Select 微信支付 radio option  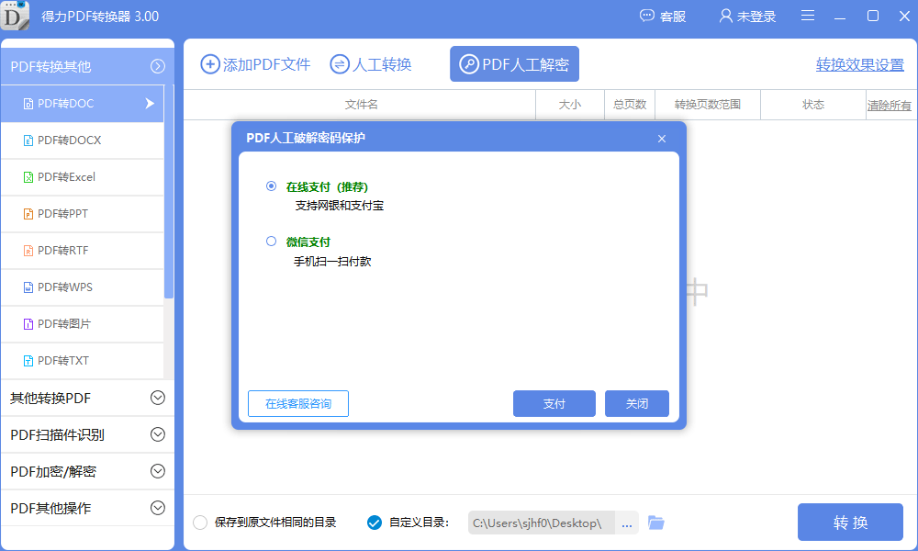pyautogui.click(x=271, y=242)
